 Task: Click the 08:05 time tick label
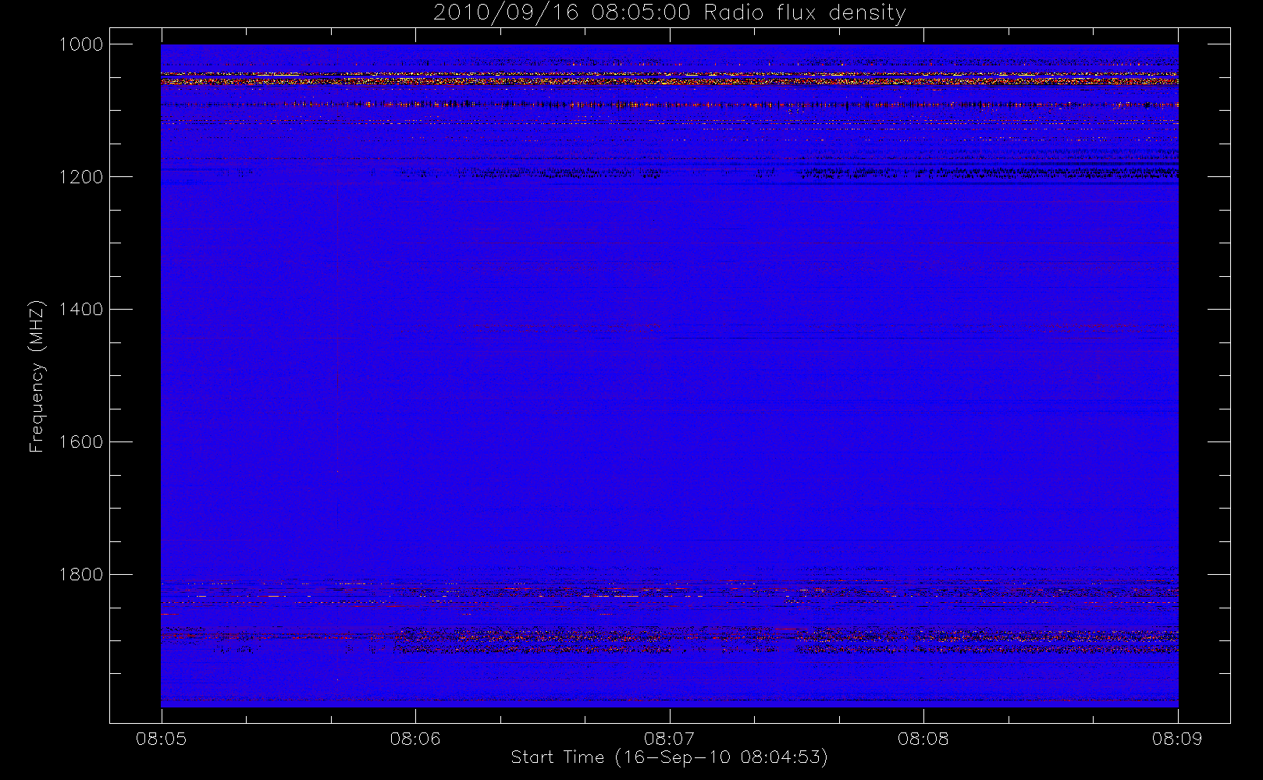[162, 739]
